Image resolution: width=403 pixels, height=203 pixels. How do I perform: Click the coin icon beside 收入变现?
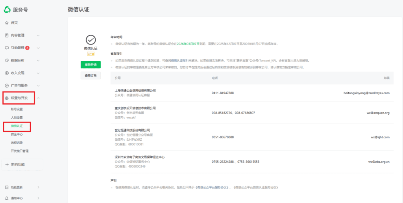click(7, 73)
